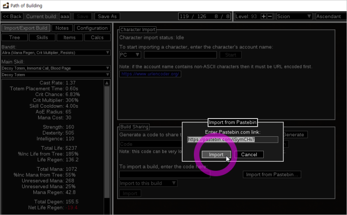This screenshot has height=215, width=347.
Task: Click the build name field 'aaa'
Action: (65, 16)
